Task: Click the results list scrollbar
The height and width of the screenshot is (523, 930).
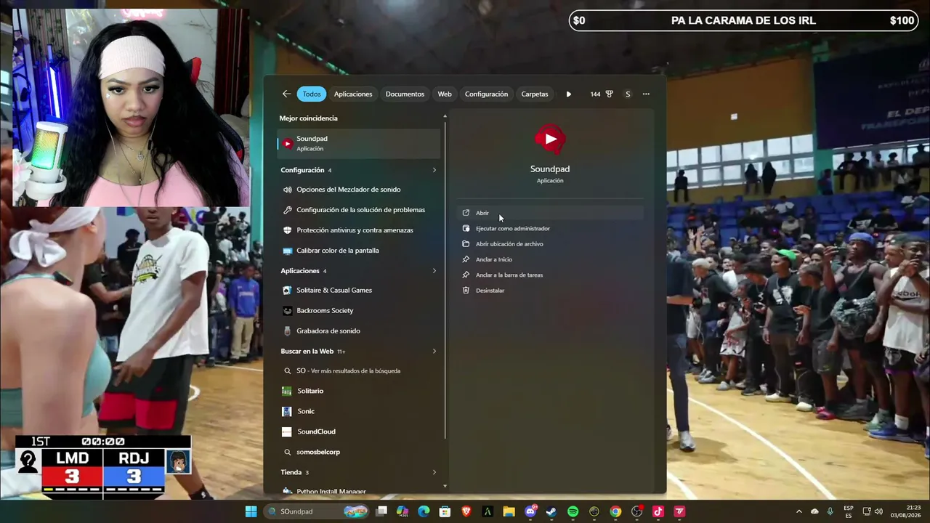Action: click(445, 280)
